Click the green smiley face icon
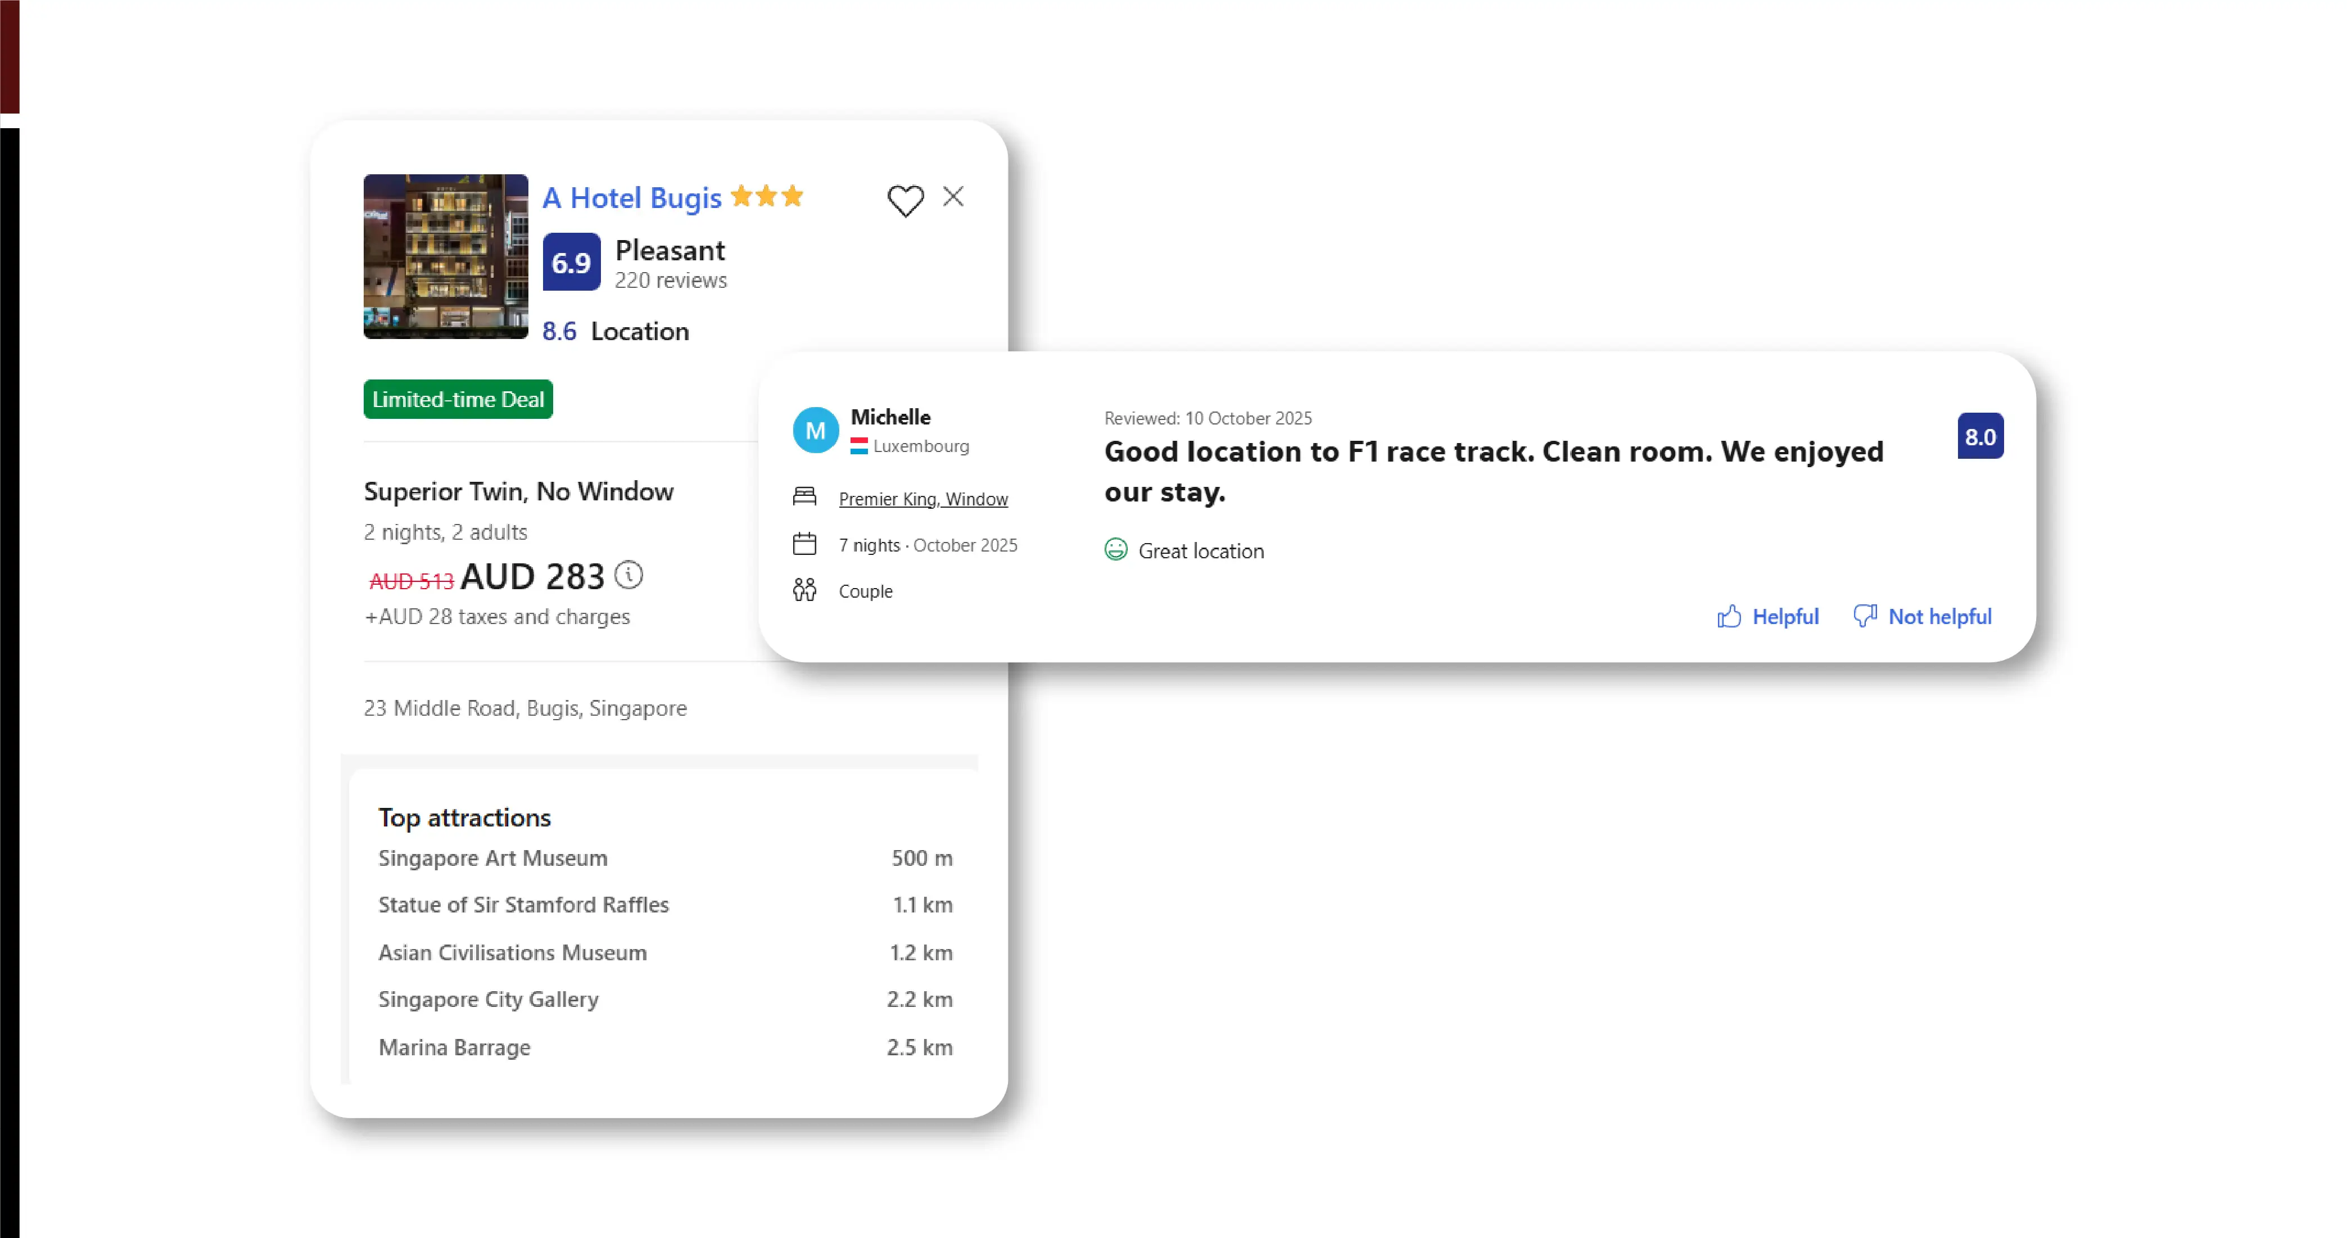 coord(1115,549)
